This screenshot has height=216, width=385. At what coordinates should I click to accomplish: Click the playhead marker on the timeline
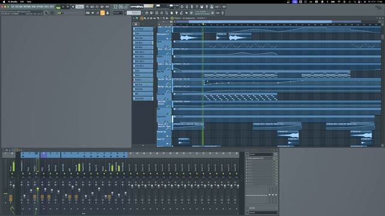[x=203, y=24]
